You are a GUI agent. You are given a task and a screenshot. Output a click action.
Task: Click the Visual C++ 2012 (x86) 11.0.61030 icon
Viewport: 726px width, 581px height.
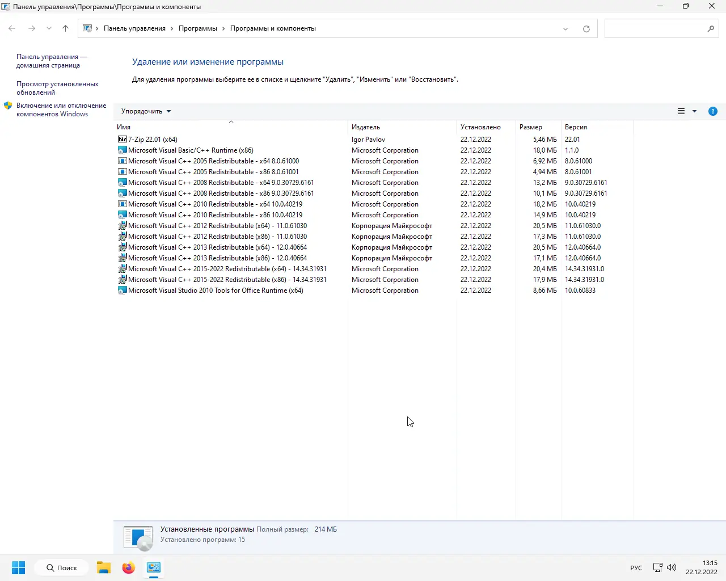(122, 237)
